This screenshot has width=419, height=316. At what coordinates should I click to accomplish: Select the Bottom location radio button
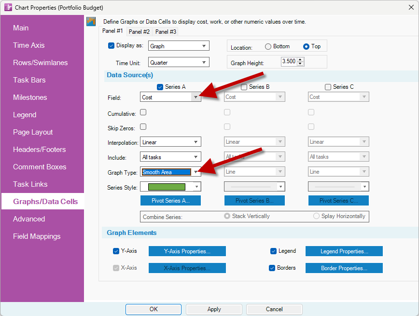[268, 46]
